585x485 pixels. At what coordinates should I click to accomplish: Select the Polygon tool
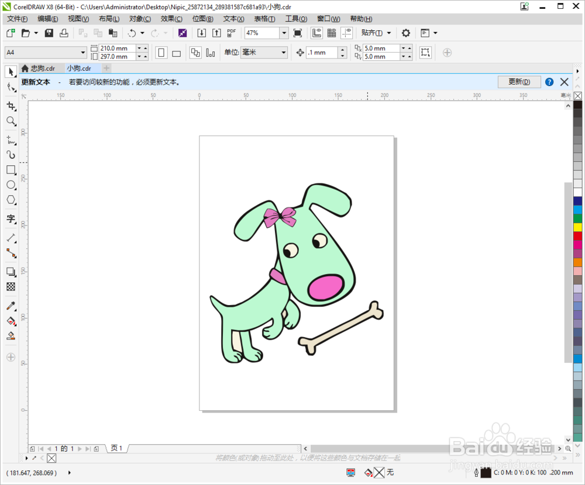(11, 200)
